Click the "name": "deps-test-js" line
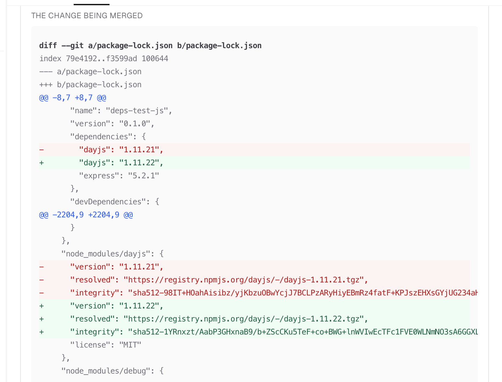This screenshot has width=502, height=382. (121, 111)
